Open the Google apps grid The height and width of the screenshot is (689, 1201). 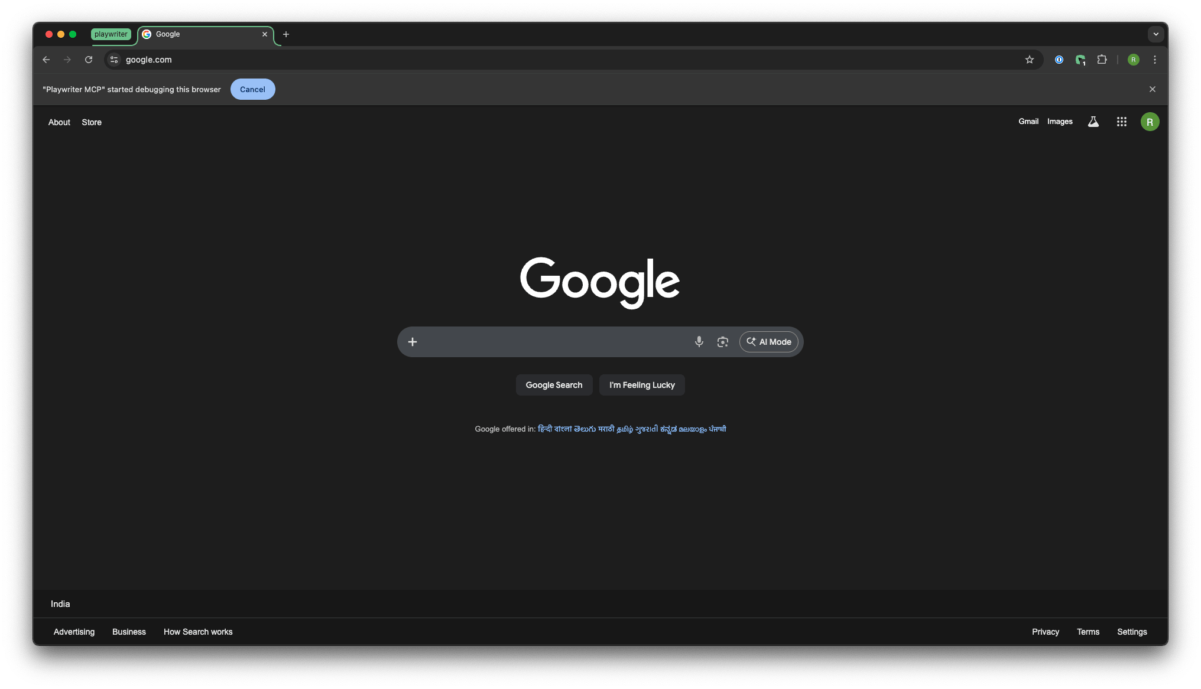[x=1121, y=122]
